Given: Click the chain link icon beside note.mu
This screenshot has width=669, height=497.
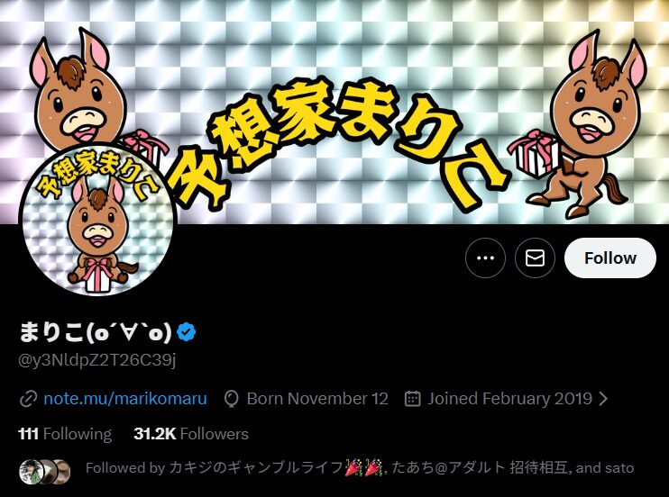Looking at the screenshot, I should tap(28, 400).
